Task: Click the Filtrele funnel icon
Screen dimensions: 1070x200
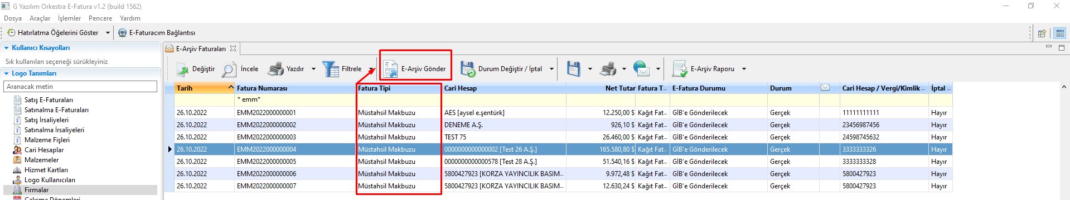Action: [331, 69]
